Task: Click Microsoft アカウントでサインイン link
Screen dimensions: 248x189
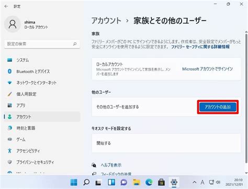Action: coord(208,69)
